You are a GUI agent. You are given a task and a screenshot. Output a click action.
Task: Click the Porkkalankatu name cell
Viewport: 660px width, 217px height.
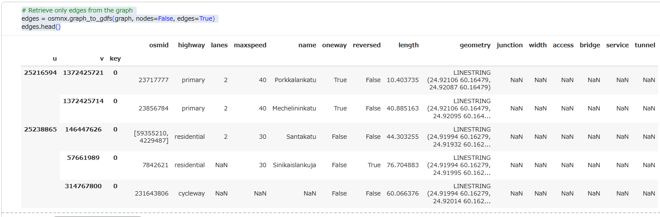pos(295,80)
